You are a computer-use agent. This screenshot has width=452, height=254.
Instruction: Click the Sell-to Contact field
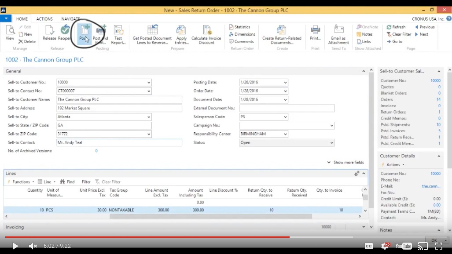point(119,142)
